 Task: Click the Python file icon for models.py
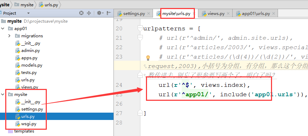18,65
